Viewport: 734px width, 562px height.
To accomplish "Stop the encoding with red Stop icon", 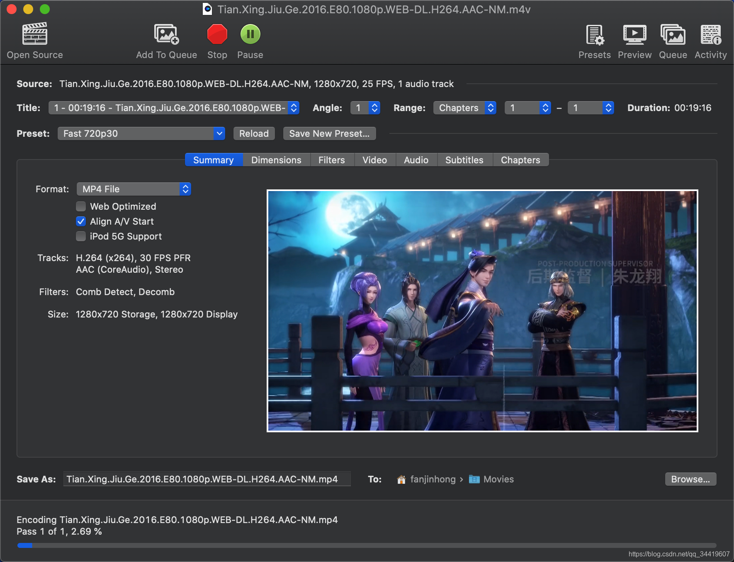I will [x=217, y=34].
